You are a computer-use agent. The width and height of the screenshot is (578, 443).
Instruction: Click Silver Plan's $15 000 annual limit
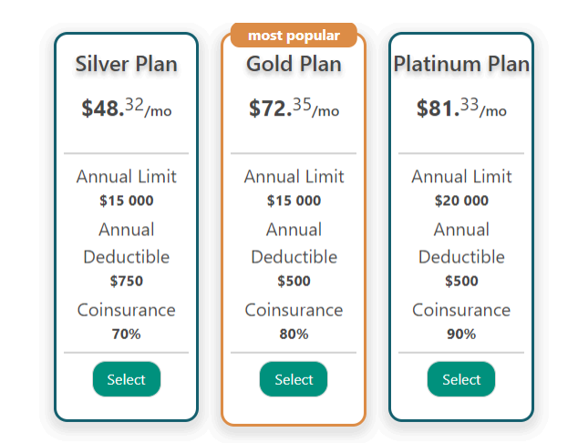(126, 201)
